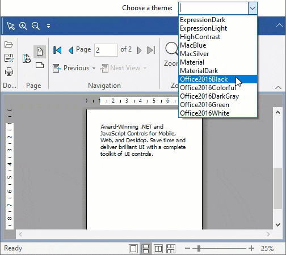Click the Next View button
The image size is (286, 255).
(x=120, y=68)
